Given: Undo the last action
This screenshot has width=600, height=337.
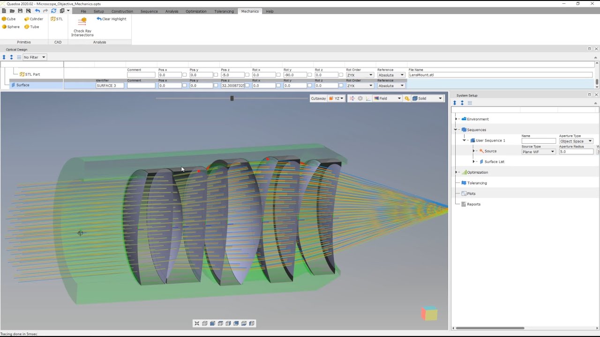Looking at the screenshot, I should point(37,11).
